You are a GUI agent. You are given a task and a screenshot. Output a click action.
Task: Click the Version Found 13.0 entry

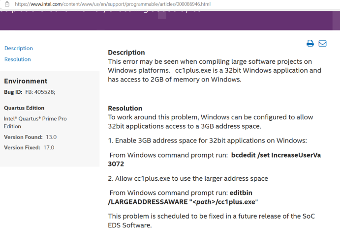(x=30, y=137)
